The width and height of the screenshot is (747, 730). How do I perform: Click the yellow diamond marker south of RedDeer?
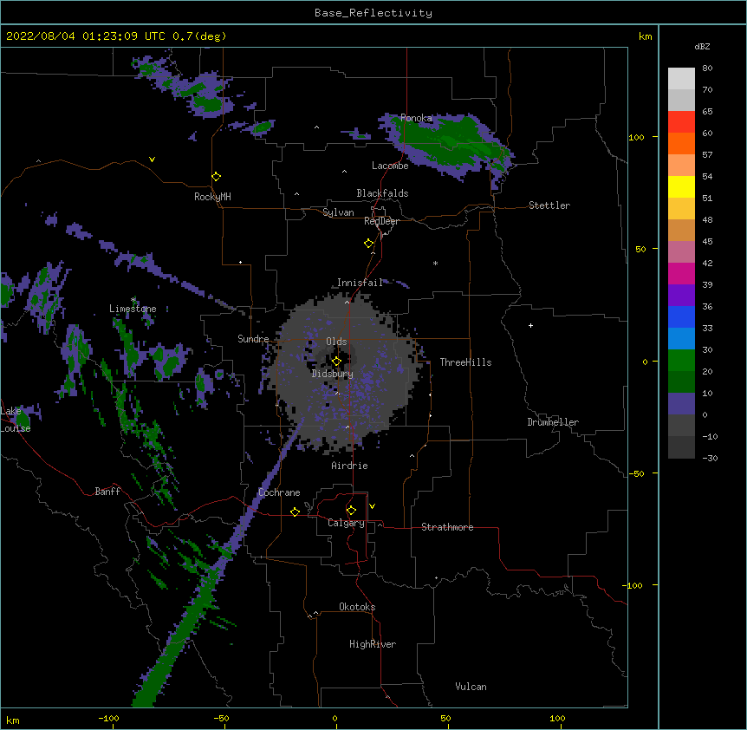(x=369, y=244)
